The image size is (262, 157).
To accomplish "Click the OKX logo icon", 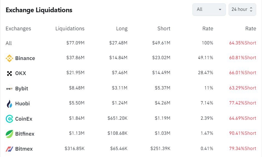I will click(x=9, y=73).
